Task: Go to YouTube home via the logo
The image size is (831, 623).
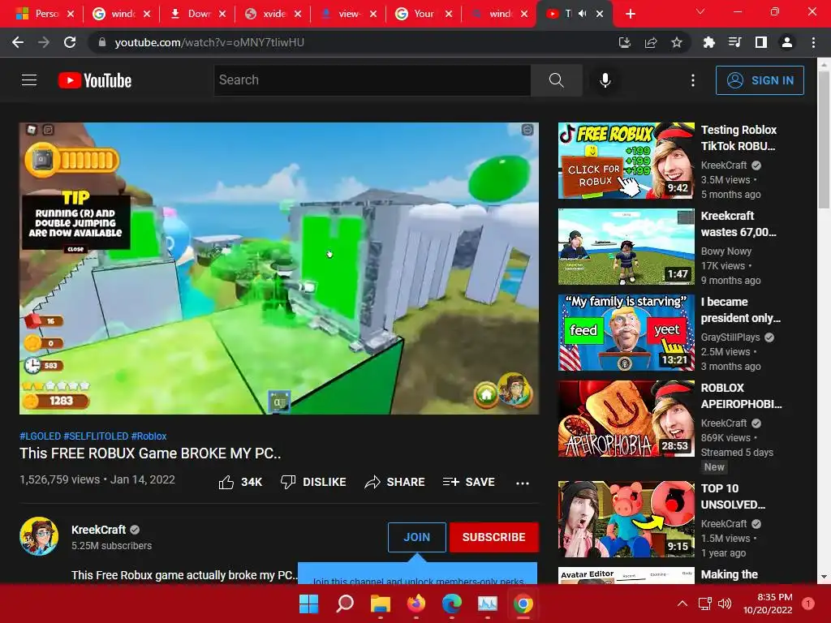Action: (95, 80)
